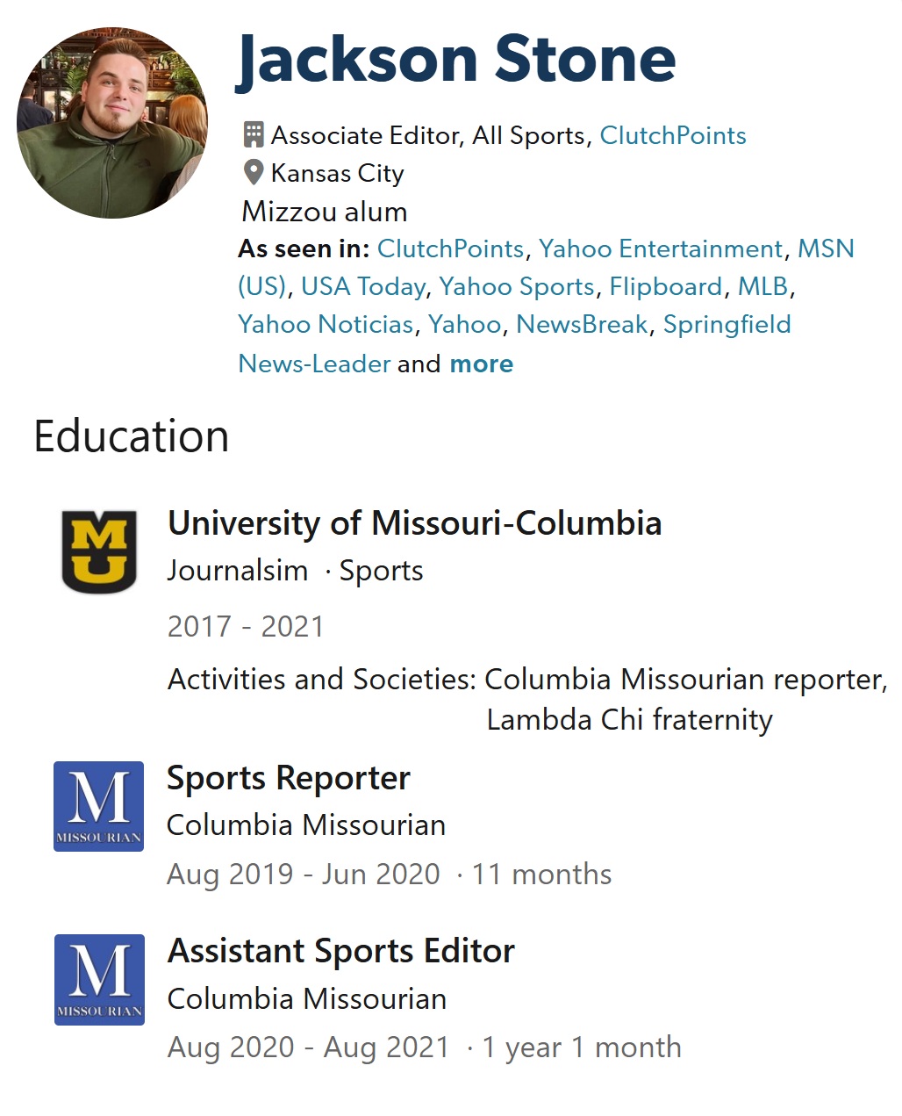Image resolution: width=902 pixels, height=1116 pixels.
Task: Click the Sports Reporter position title
Action: coord(289,779)
